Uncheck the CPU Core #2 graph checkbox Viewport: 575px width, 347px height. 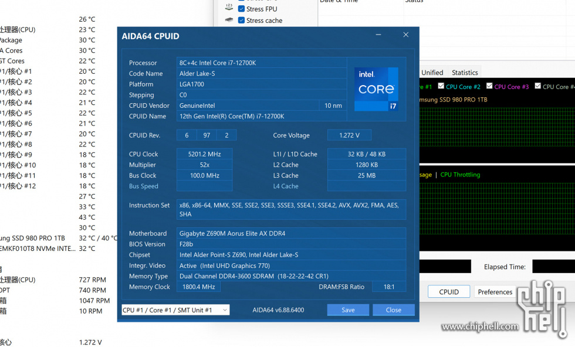441,86
